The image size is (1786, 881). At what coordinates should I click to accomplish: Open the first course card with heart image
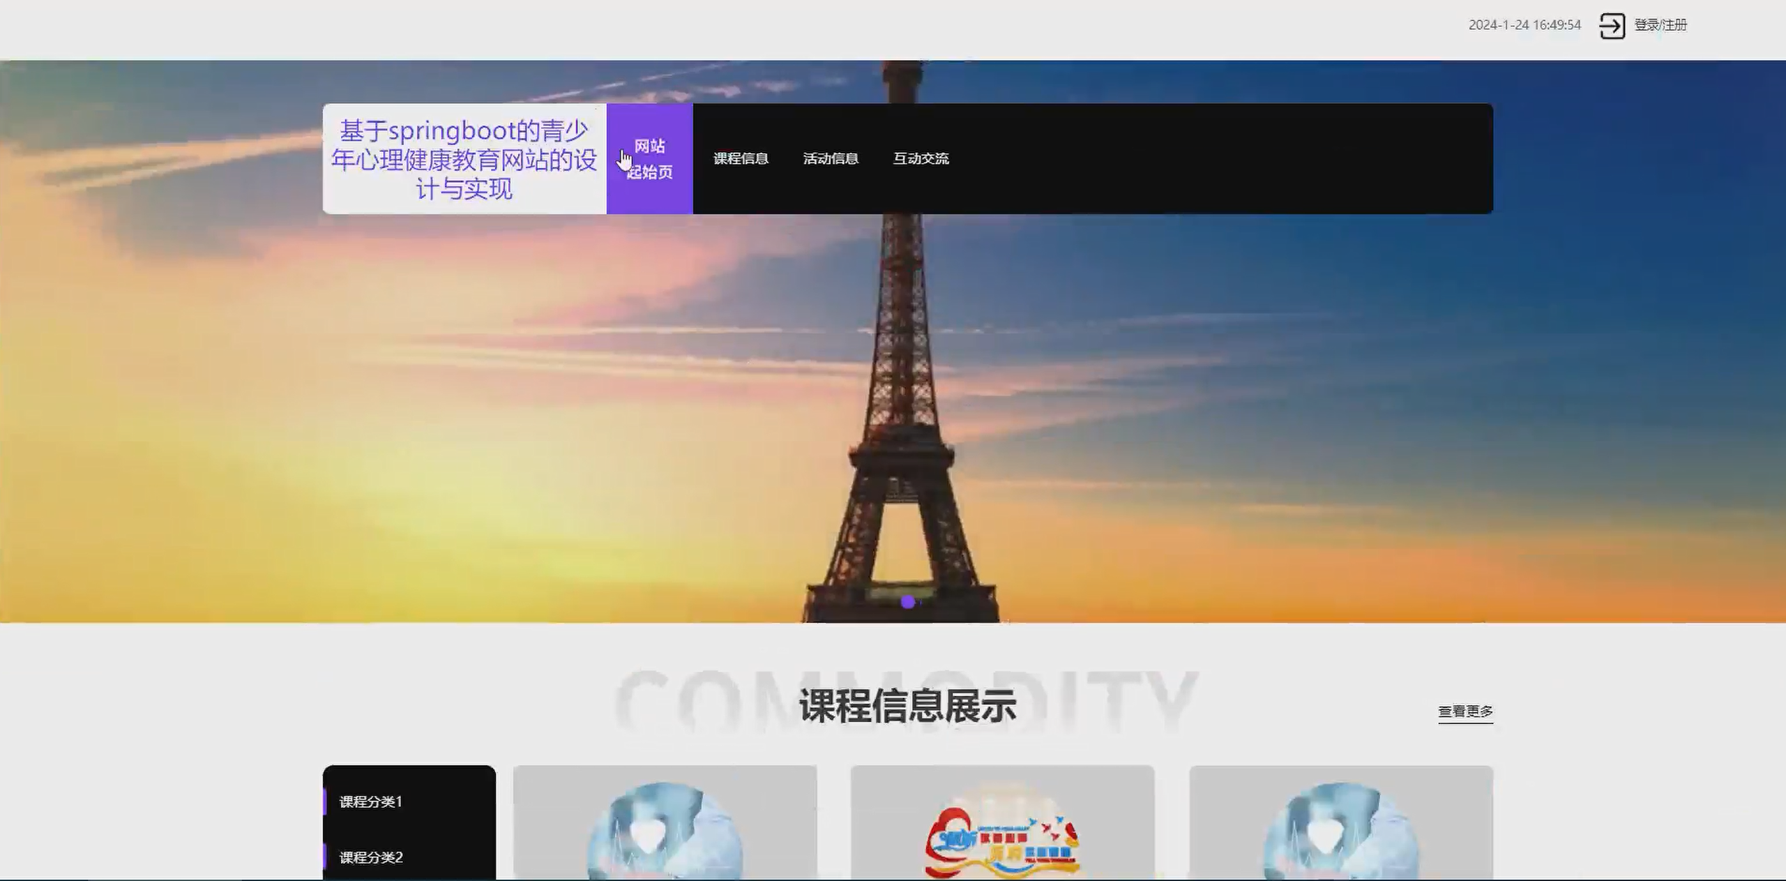click(664, 825)
